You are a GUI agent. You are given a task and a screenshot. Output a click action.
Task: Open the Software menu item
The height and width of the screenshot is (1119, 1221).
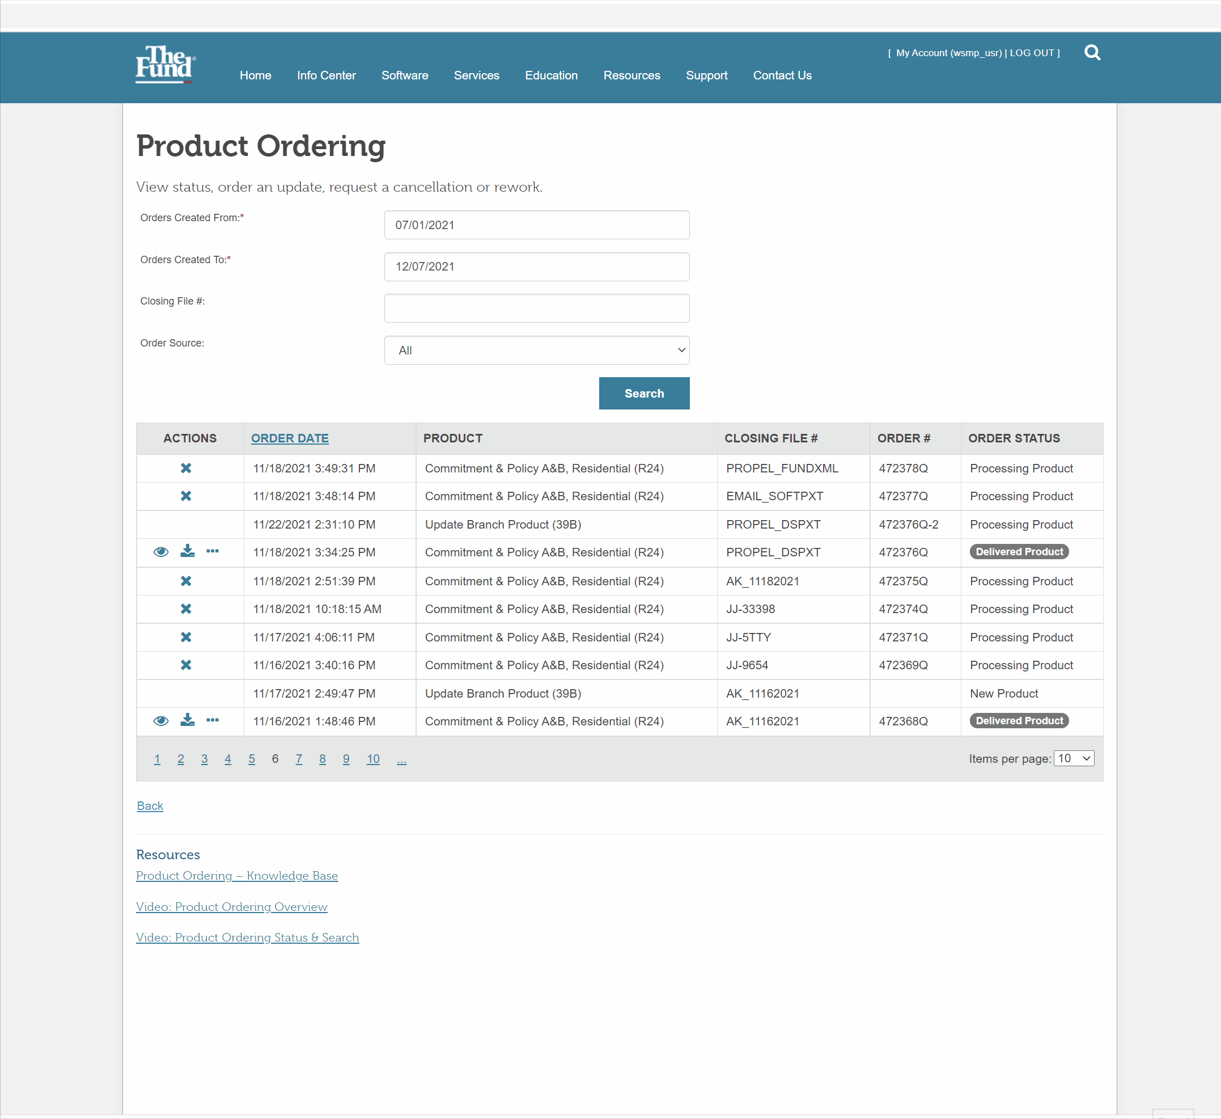405,76
